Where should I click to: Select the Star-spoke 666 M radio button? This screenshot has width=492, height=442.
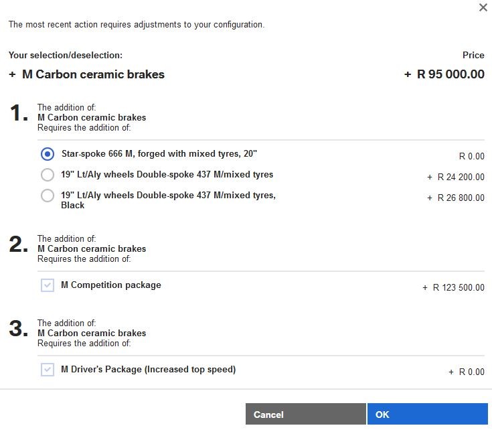click(x=48, y=154)
